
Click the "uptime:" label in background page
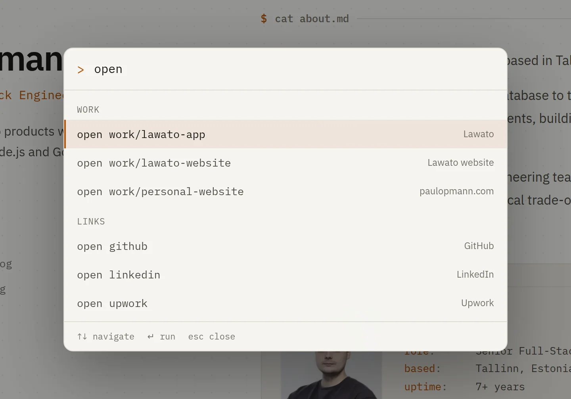click(425, 387)
